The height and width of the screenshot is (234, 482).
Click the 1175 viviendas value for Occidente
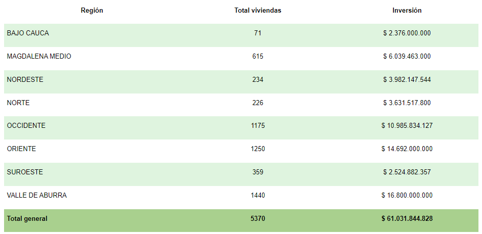tap(258, 126)
